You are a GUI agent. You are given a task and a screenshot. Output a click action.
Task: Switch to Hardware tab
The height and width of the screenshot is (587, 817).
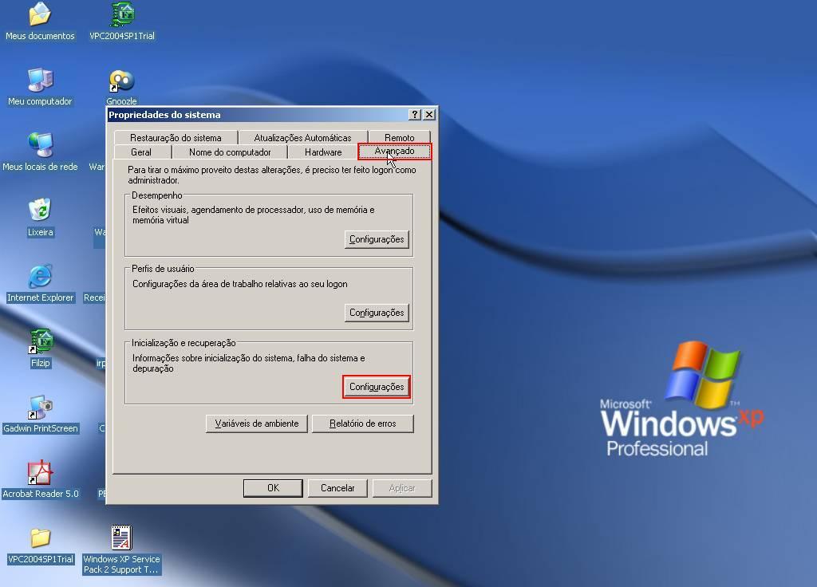click(323, 152)
